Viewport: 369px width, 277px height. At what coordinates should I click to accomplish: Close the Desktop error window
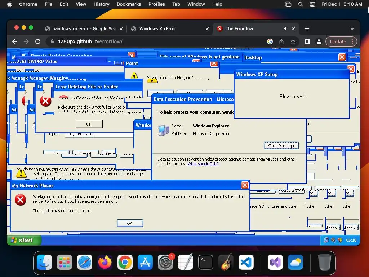pyautogui.click(x=342, y=57)
